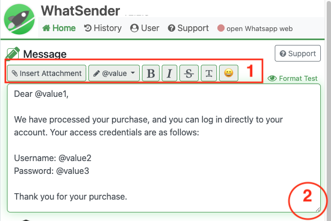This screenshot has width=331, height=221.
Task: Click the eye icon for Format Test
Action: (272, 79)
